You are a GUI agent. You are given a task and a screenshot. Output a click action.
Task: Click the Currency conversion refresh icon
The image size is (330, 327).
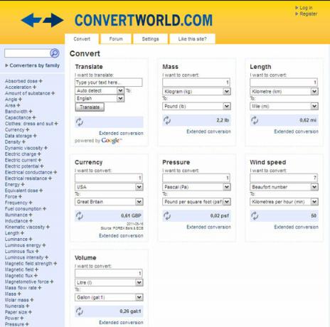click(80, 216)
